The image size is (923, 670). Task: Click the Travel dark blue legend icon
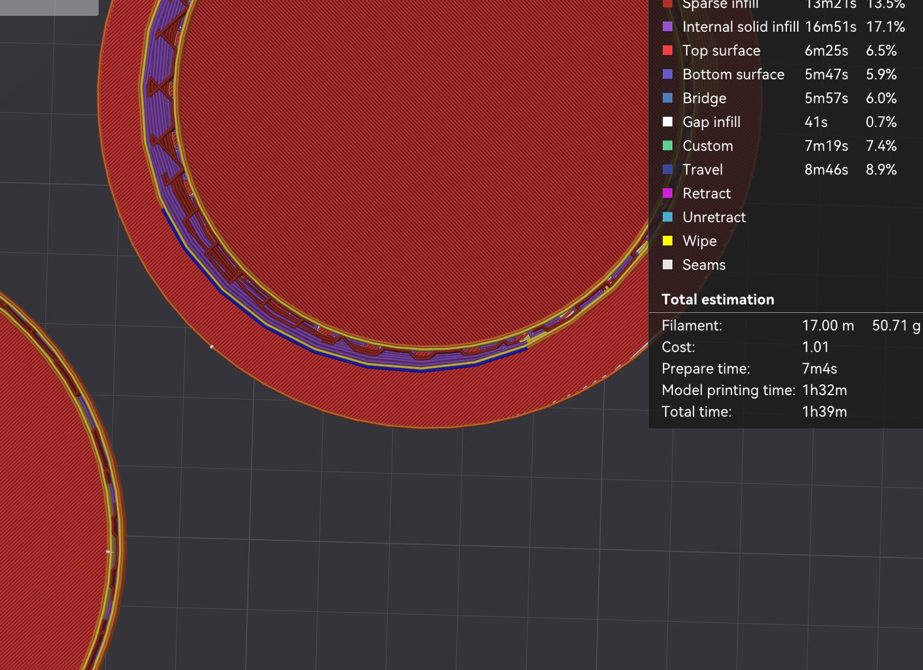coord(668,169)
